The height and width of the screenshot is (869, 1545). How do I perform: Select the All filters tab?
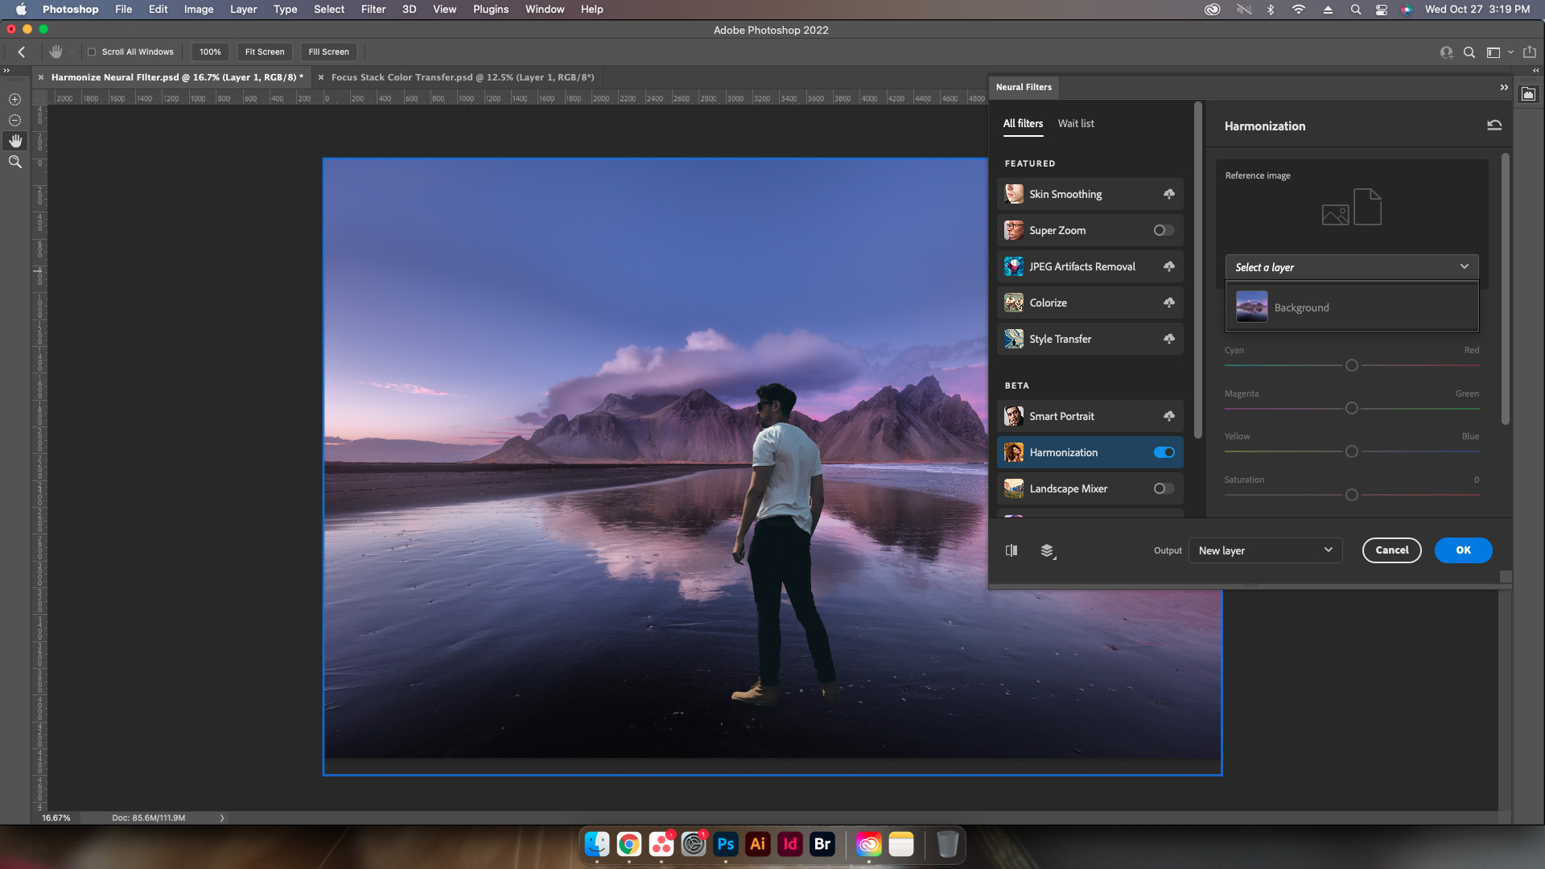point(1023,123)
